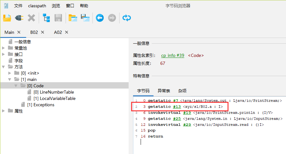Click the gray X close-file toolbar icon
This screenshot has width=286, height=154.
(x=31, y=18)
